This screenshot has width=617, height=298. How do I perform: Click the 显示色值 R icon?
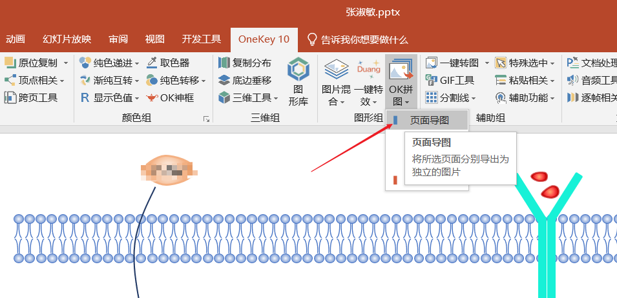pos(85,98)
